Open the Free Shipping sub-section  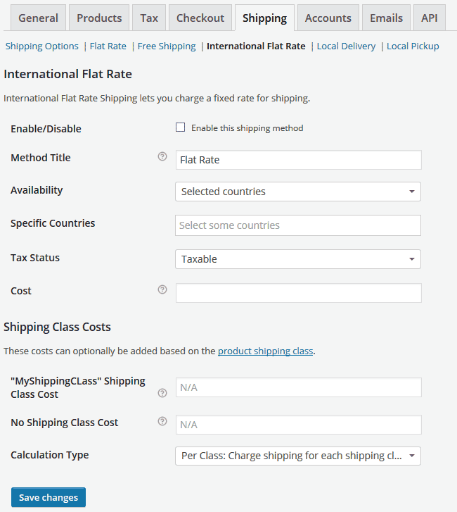point(167,46)
